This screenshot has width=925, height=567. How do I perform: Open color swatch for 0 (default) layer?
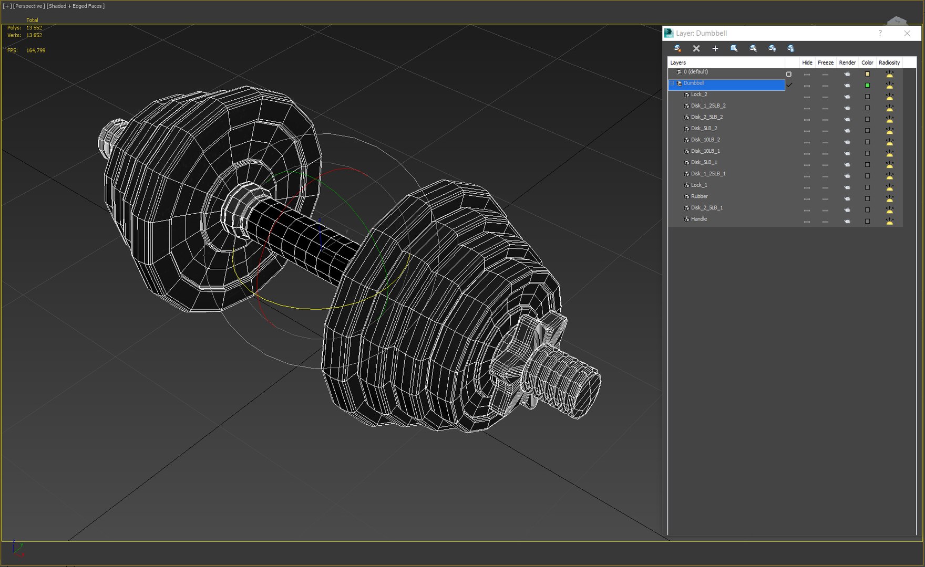tap(867, 74)
